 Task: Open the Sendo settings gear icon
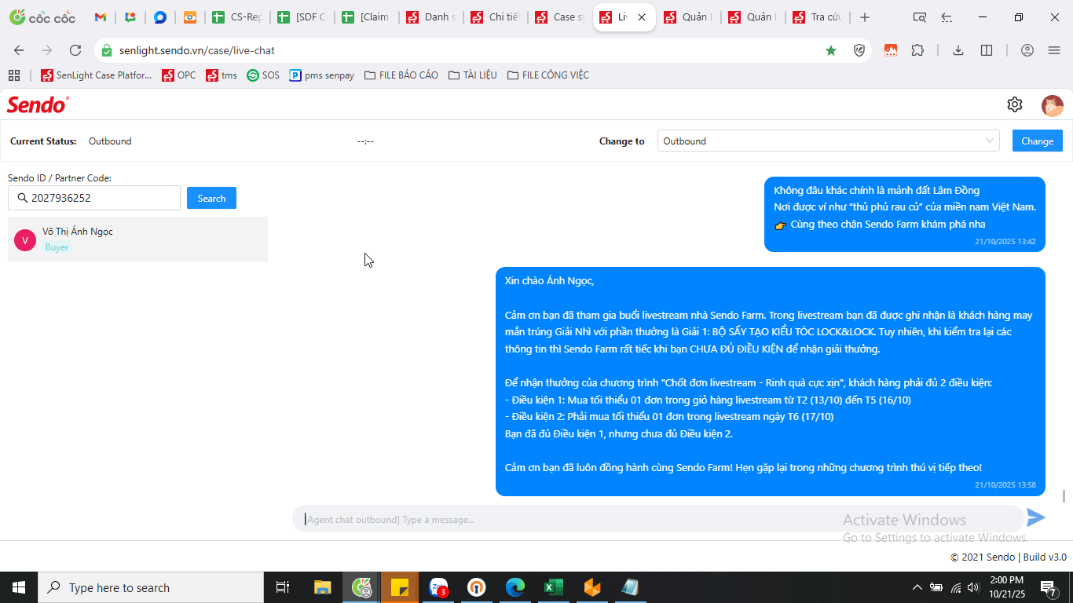1015,104
